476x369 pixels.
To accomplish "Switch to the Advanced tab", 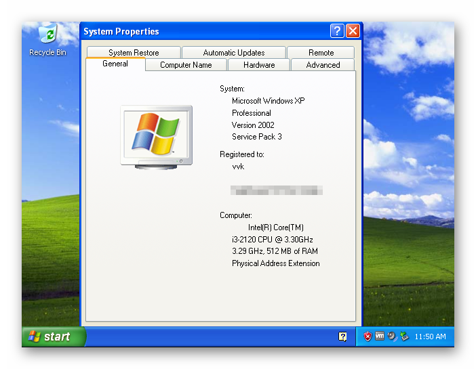I will coord(323,65).
